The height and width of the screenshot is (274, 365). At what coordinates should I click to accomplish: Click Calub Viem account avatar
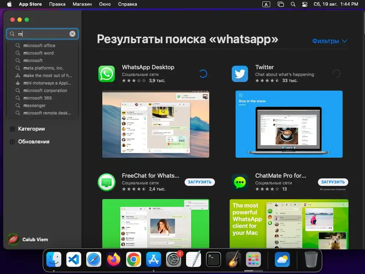13,239
